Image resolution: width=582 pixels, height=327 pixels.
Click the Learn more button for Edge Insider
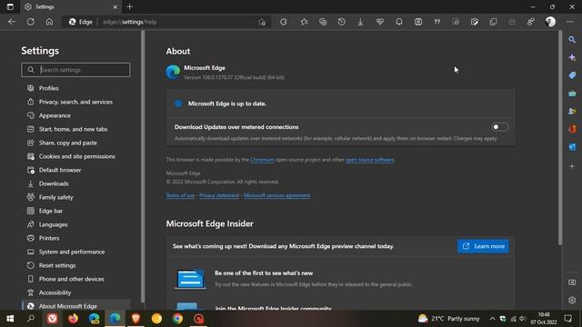(x=483, y=246)
